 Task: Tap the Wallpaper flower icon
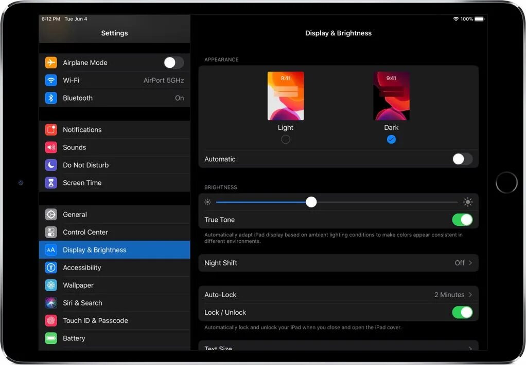point(51,285)
